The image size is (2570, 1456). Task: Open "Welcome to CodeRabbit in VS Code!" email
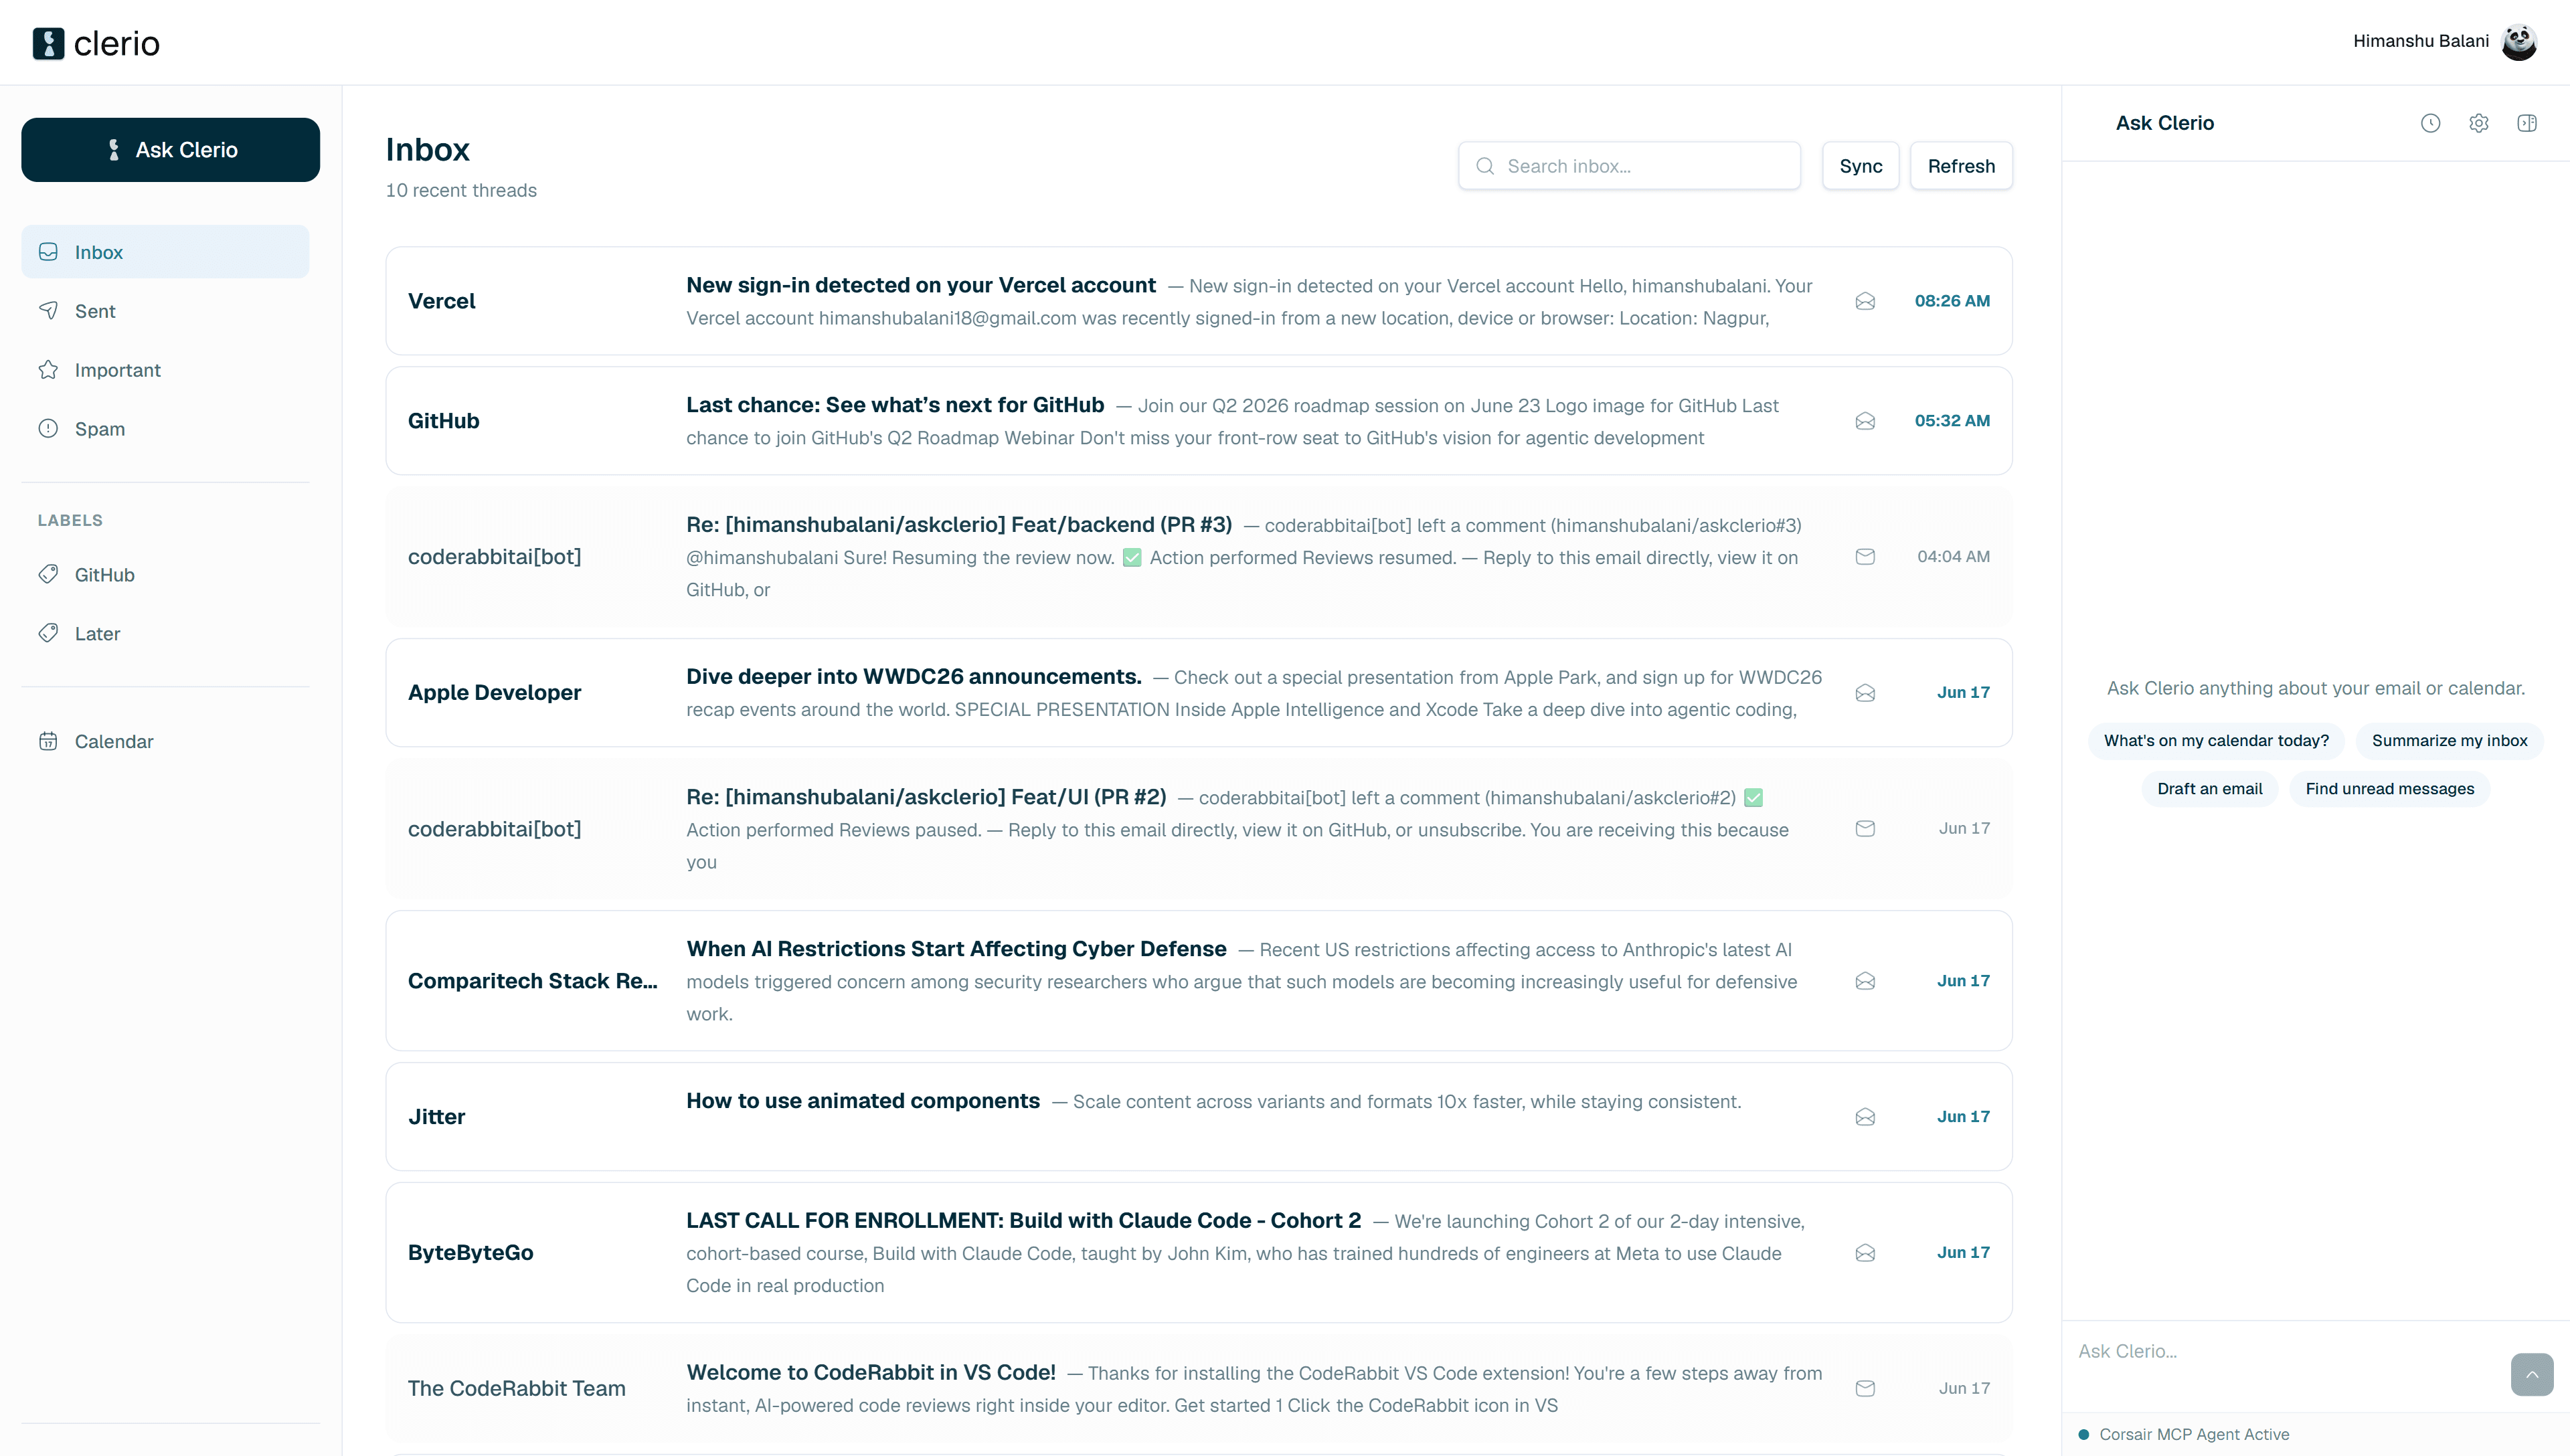[x=1198, y=1389]
